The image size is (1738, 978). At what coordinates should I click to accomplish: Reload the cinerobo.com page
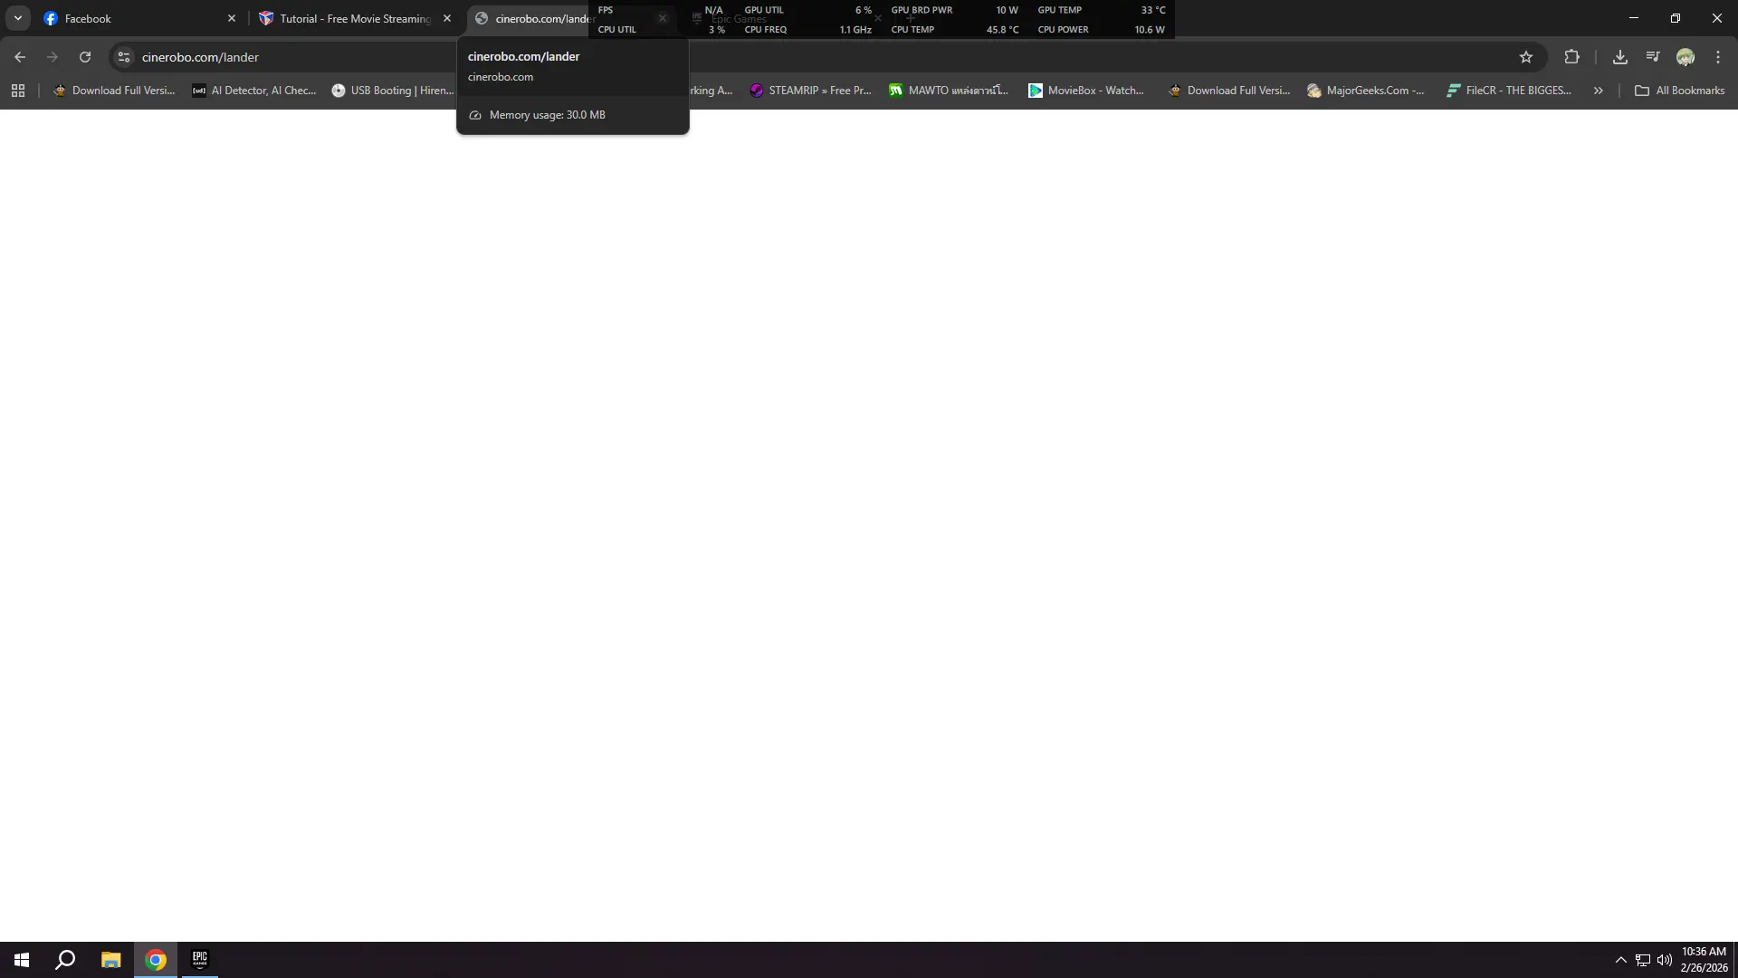pyautogui.click(x=85, y=57)
